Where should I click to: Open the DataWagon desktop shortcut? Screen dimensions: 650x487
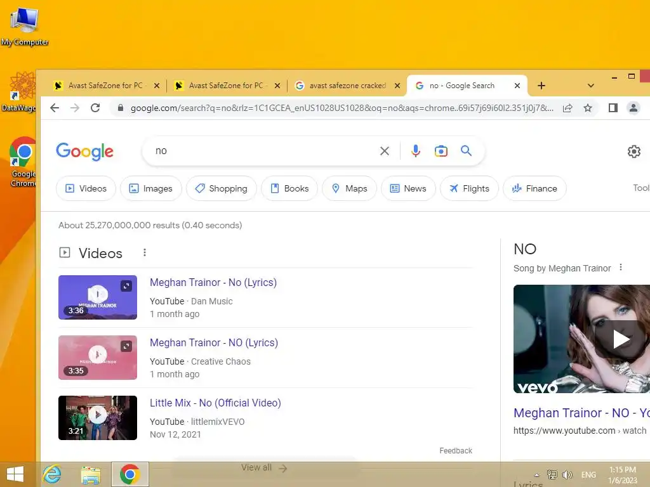19,91
